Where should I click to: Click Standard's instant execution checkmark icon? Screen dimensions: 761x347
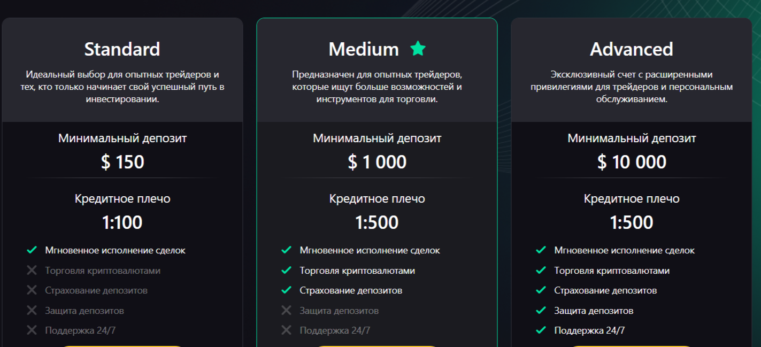coord(32,250)
